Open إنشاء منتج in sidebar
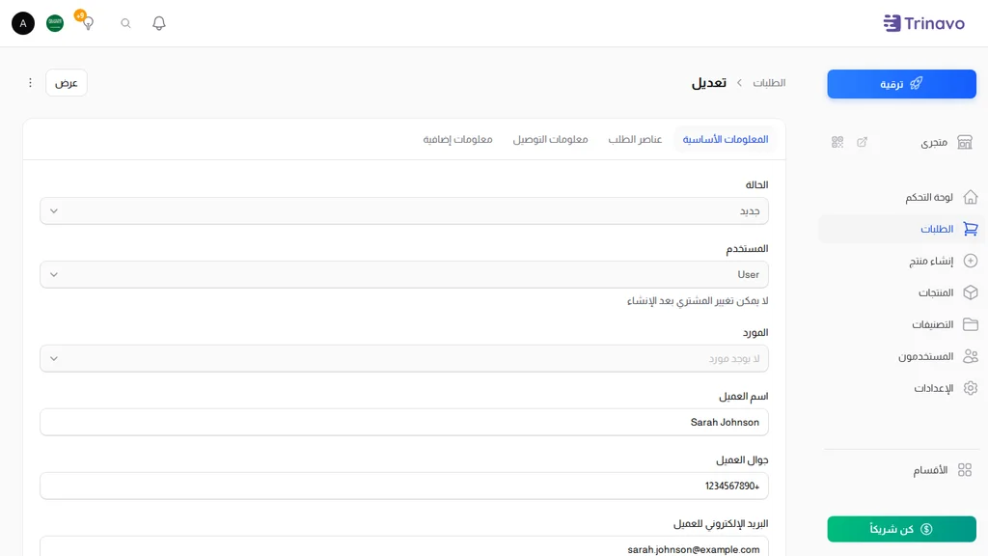The height and width of the screenshot is (556, 988). pos(902,261)
